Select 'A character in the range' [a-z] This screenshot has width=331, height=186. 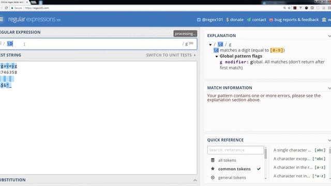pos(299,167)
